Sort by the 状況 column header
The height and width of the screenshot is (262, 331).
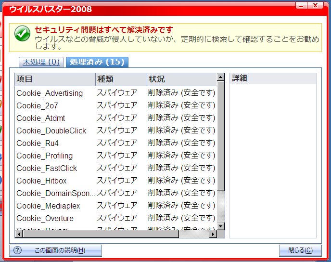pyautogui.click(x=182, y=79)
